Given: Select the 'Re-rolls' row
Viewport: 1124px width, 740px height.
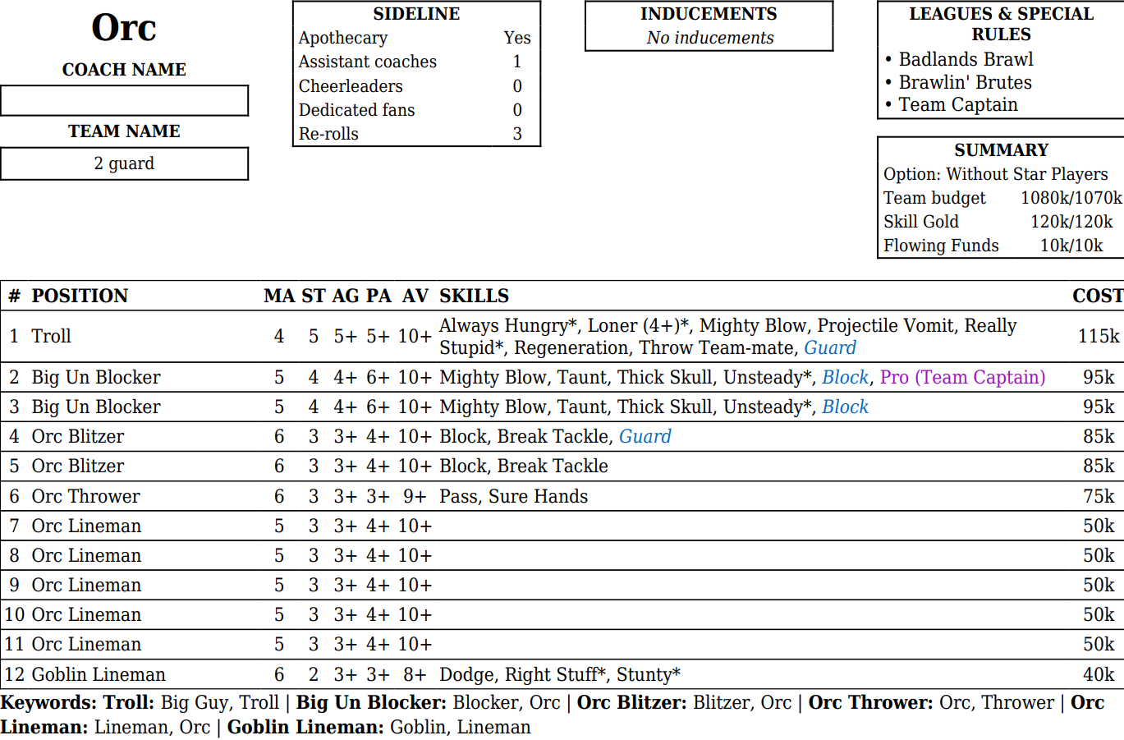Looking at the screenshot, I should coord(415,134).
